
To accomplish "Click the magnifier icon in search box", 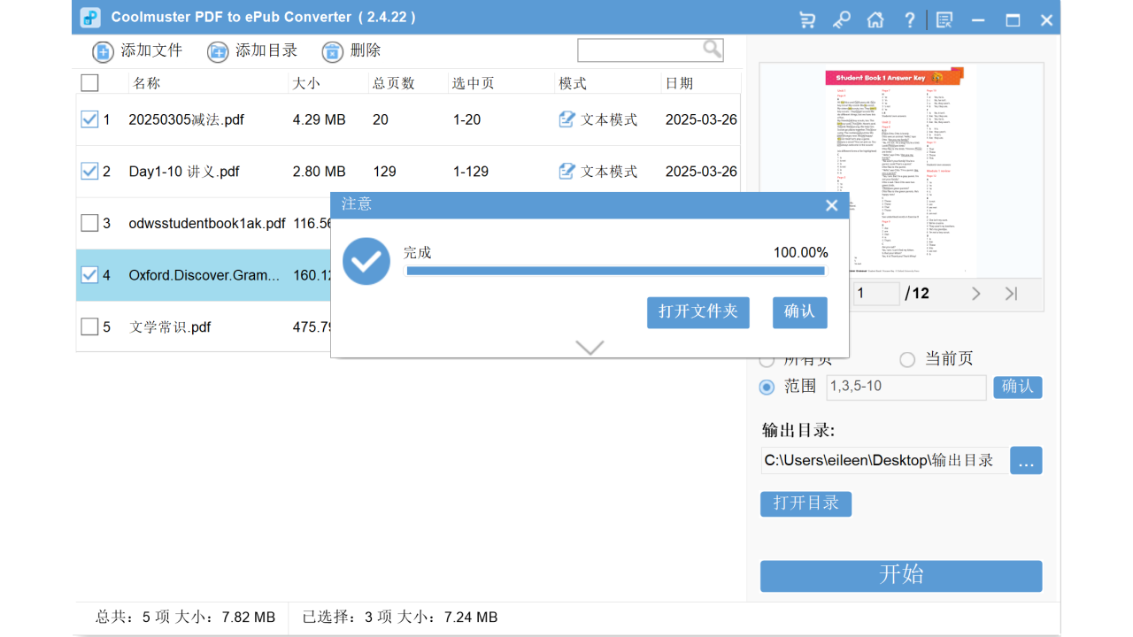I will coord(712,50).
